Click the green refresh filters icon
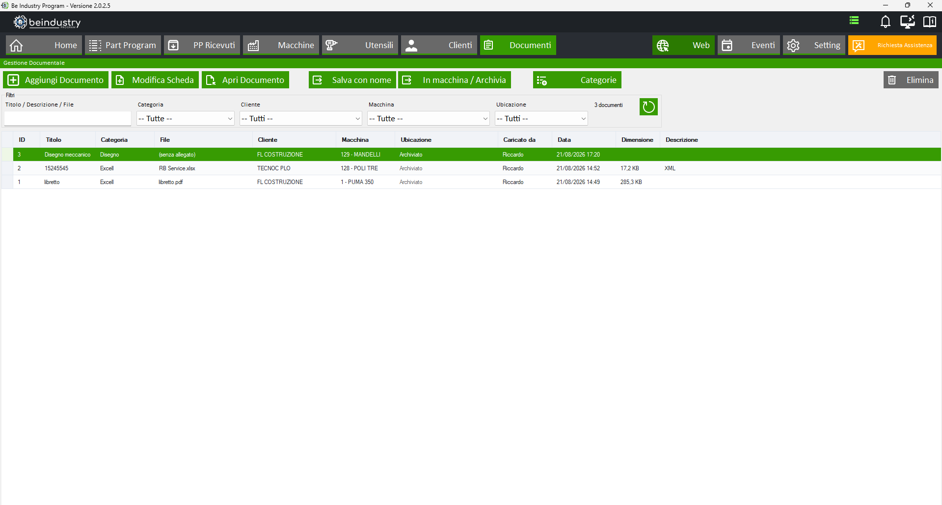942x505 pixels. (648, 107)
